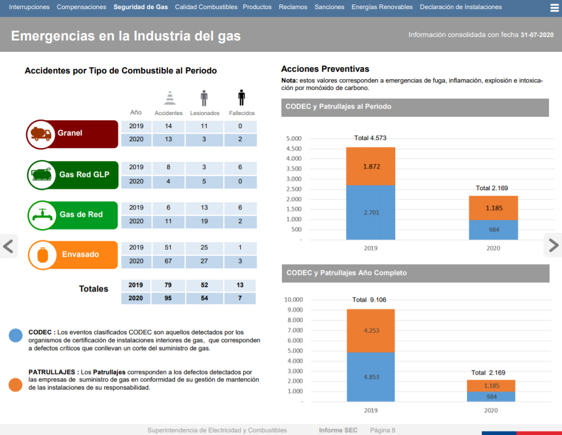Click the Gas Red GLP tank icon

[x=42, y=175]
